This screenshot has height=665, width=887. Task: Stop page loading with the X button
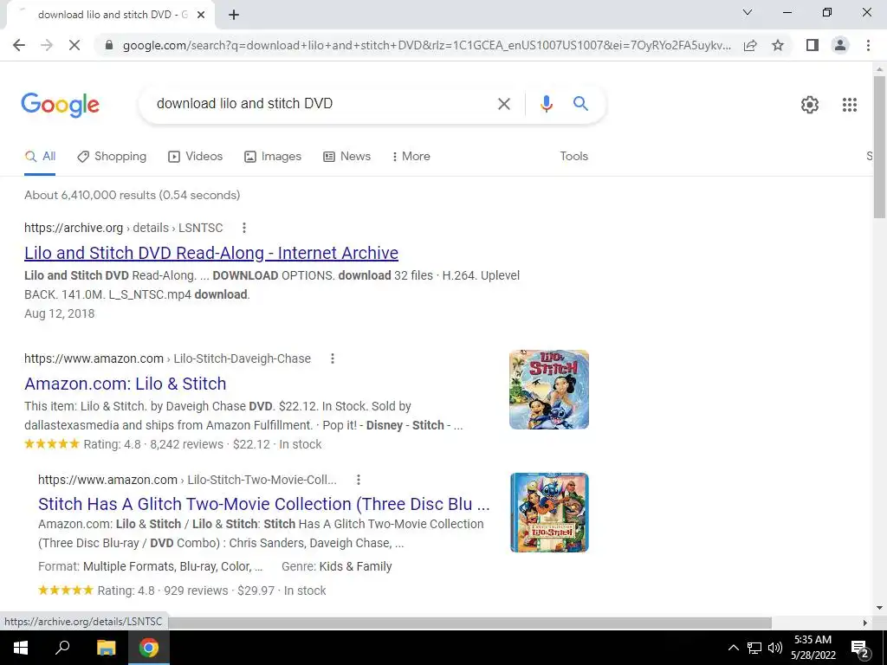pyautogui.click(x=74, y=45)
